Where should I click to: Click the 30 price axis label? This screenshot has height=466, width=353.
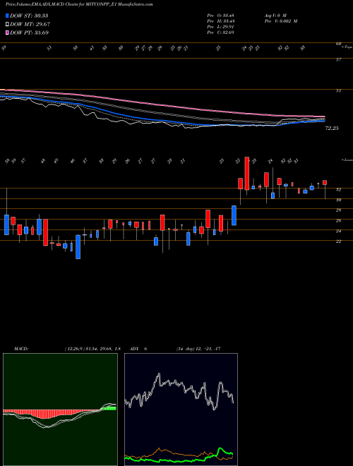point(338,200)
